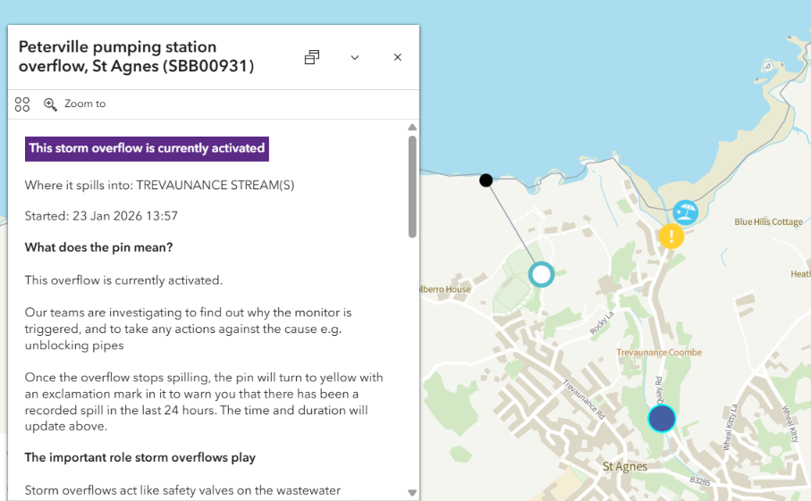Click the yellow exclamation mark pin
811x501 pixels.
(671, 237)
